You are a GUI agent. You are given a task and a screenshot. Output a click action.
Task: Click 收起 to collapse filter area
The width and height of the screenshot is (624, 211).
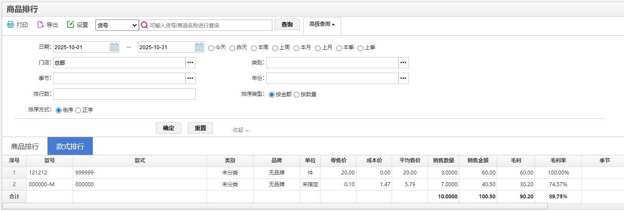point(241,130)
